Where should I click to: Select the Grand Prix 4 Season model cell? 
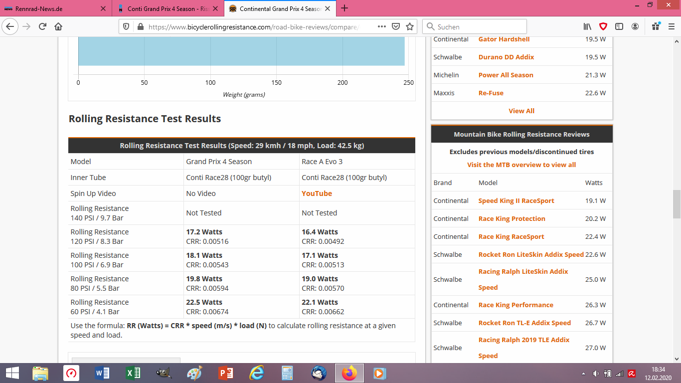(241, 162)
